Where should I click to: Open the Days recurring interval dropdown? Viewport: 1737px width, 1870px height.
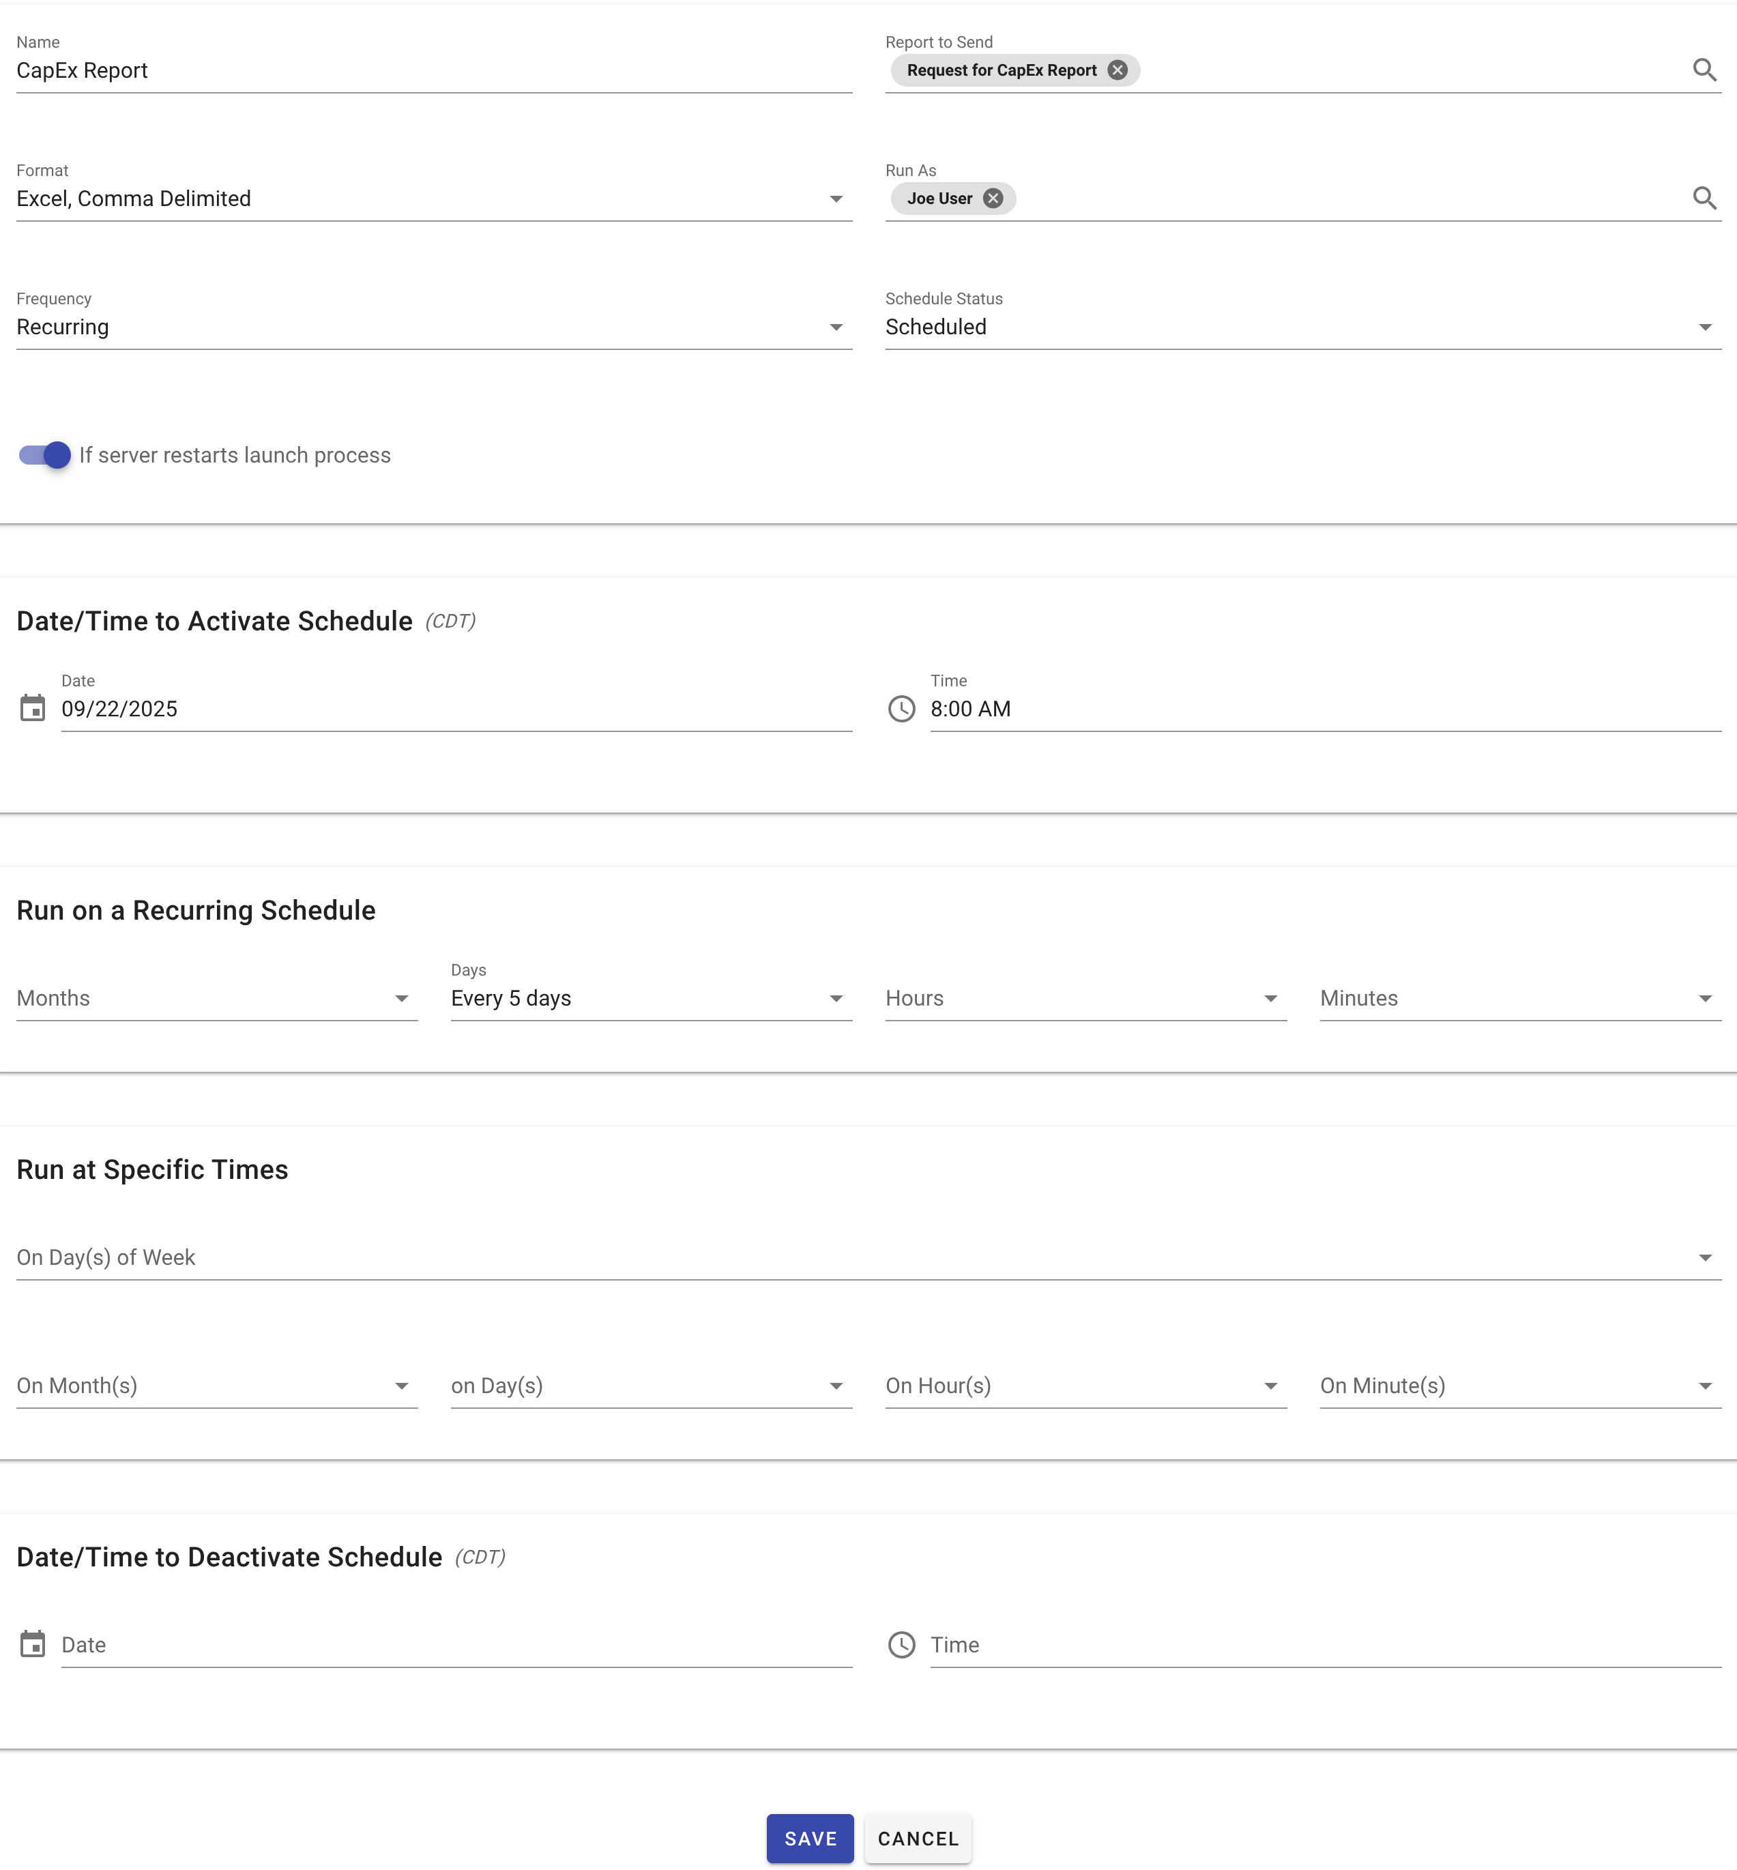coord(650,998)
